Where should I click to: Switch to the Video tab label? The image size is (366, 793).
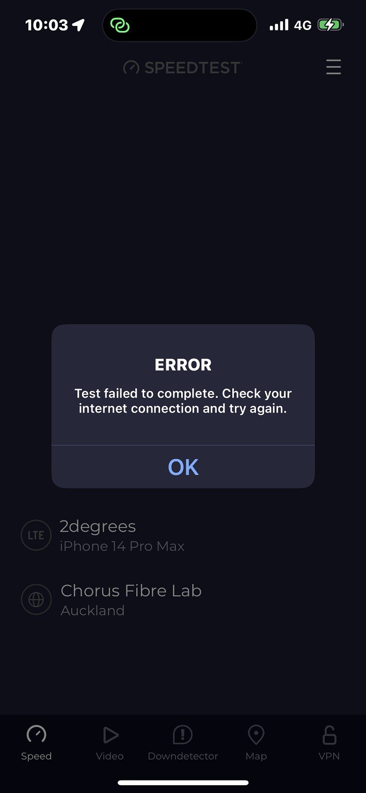point(110,756)
